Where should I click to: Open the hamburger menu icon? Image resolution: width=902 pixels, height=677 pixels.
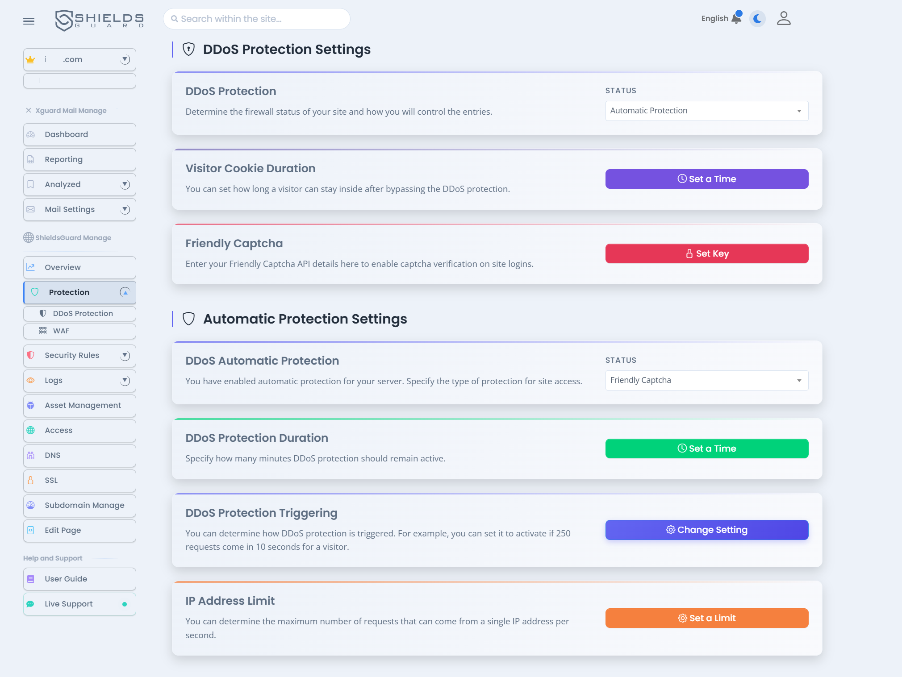[x=29, y=21]
